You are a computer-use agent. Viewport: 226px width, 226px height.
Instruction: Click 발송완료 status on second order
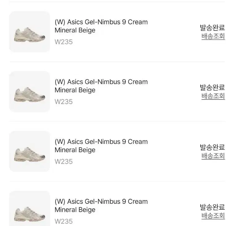point(212,87)
